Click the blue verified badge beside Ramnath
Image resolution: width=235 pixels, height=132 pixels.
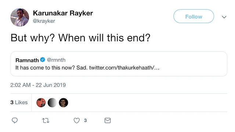point(43,60)
